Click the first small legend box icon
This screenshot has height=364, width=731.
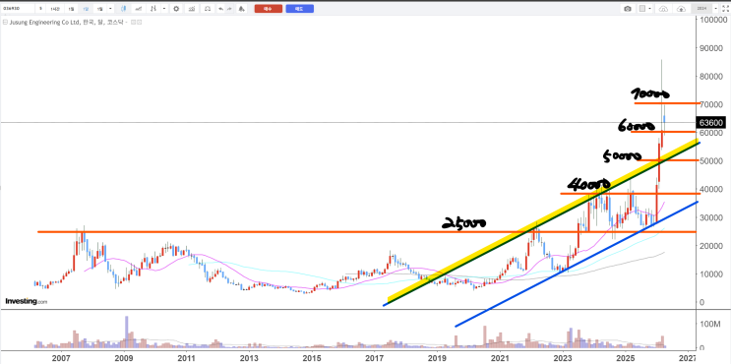133,22
